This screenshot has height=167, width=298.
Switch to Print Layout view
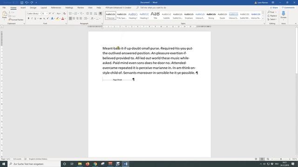click(262, 159)
